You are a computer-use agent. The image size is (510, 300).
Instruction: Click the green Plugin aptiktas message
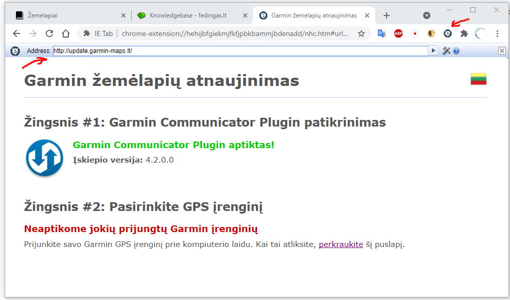pos(174,145)
